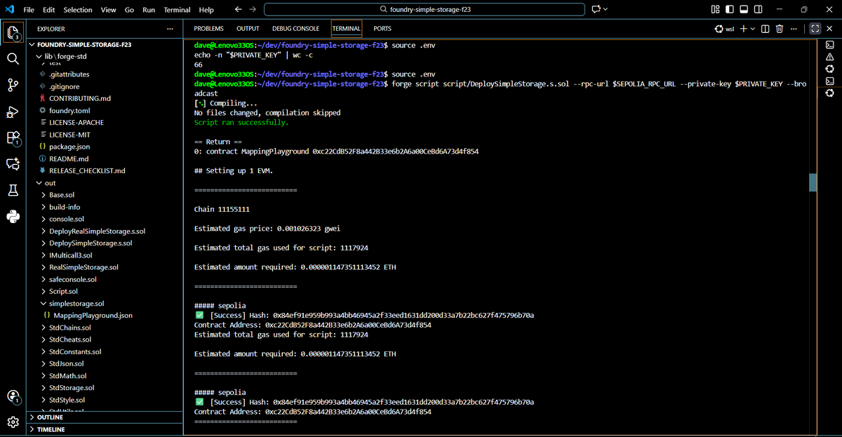Open Explorer more actions ellipsis

click(171, 29)
